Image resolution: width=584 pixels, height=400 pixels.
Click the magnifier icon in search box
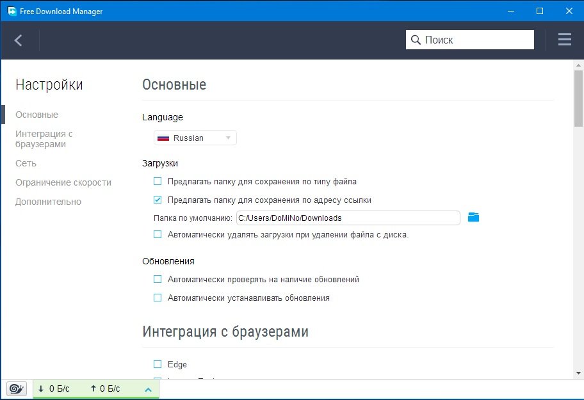[x=416, y=40]
